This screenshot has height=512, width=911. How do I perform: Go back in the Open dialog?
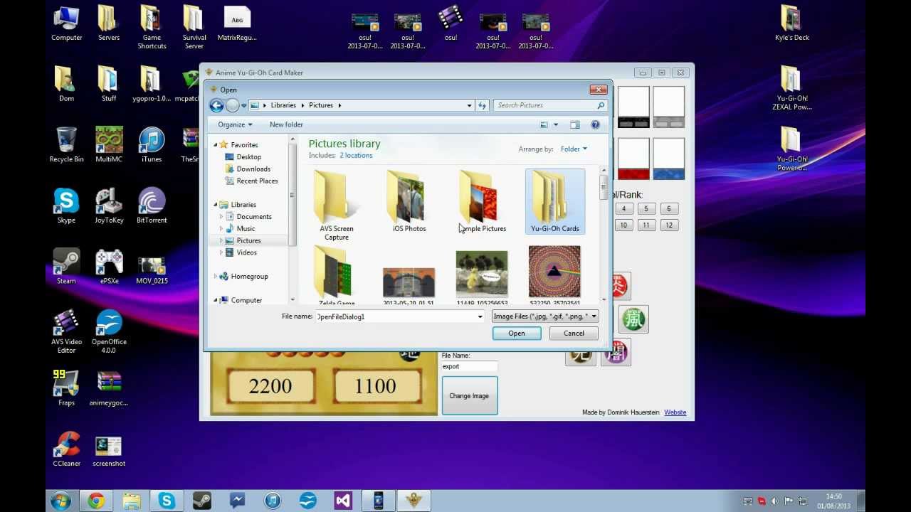[216, 105]
